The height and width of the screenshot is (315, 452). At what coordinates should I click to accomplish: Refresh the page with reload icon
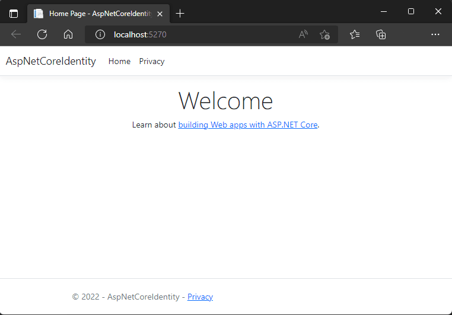click(x=42, y=34)
